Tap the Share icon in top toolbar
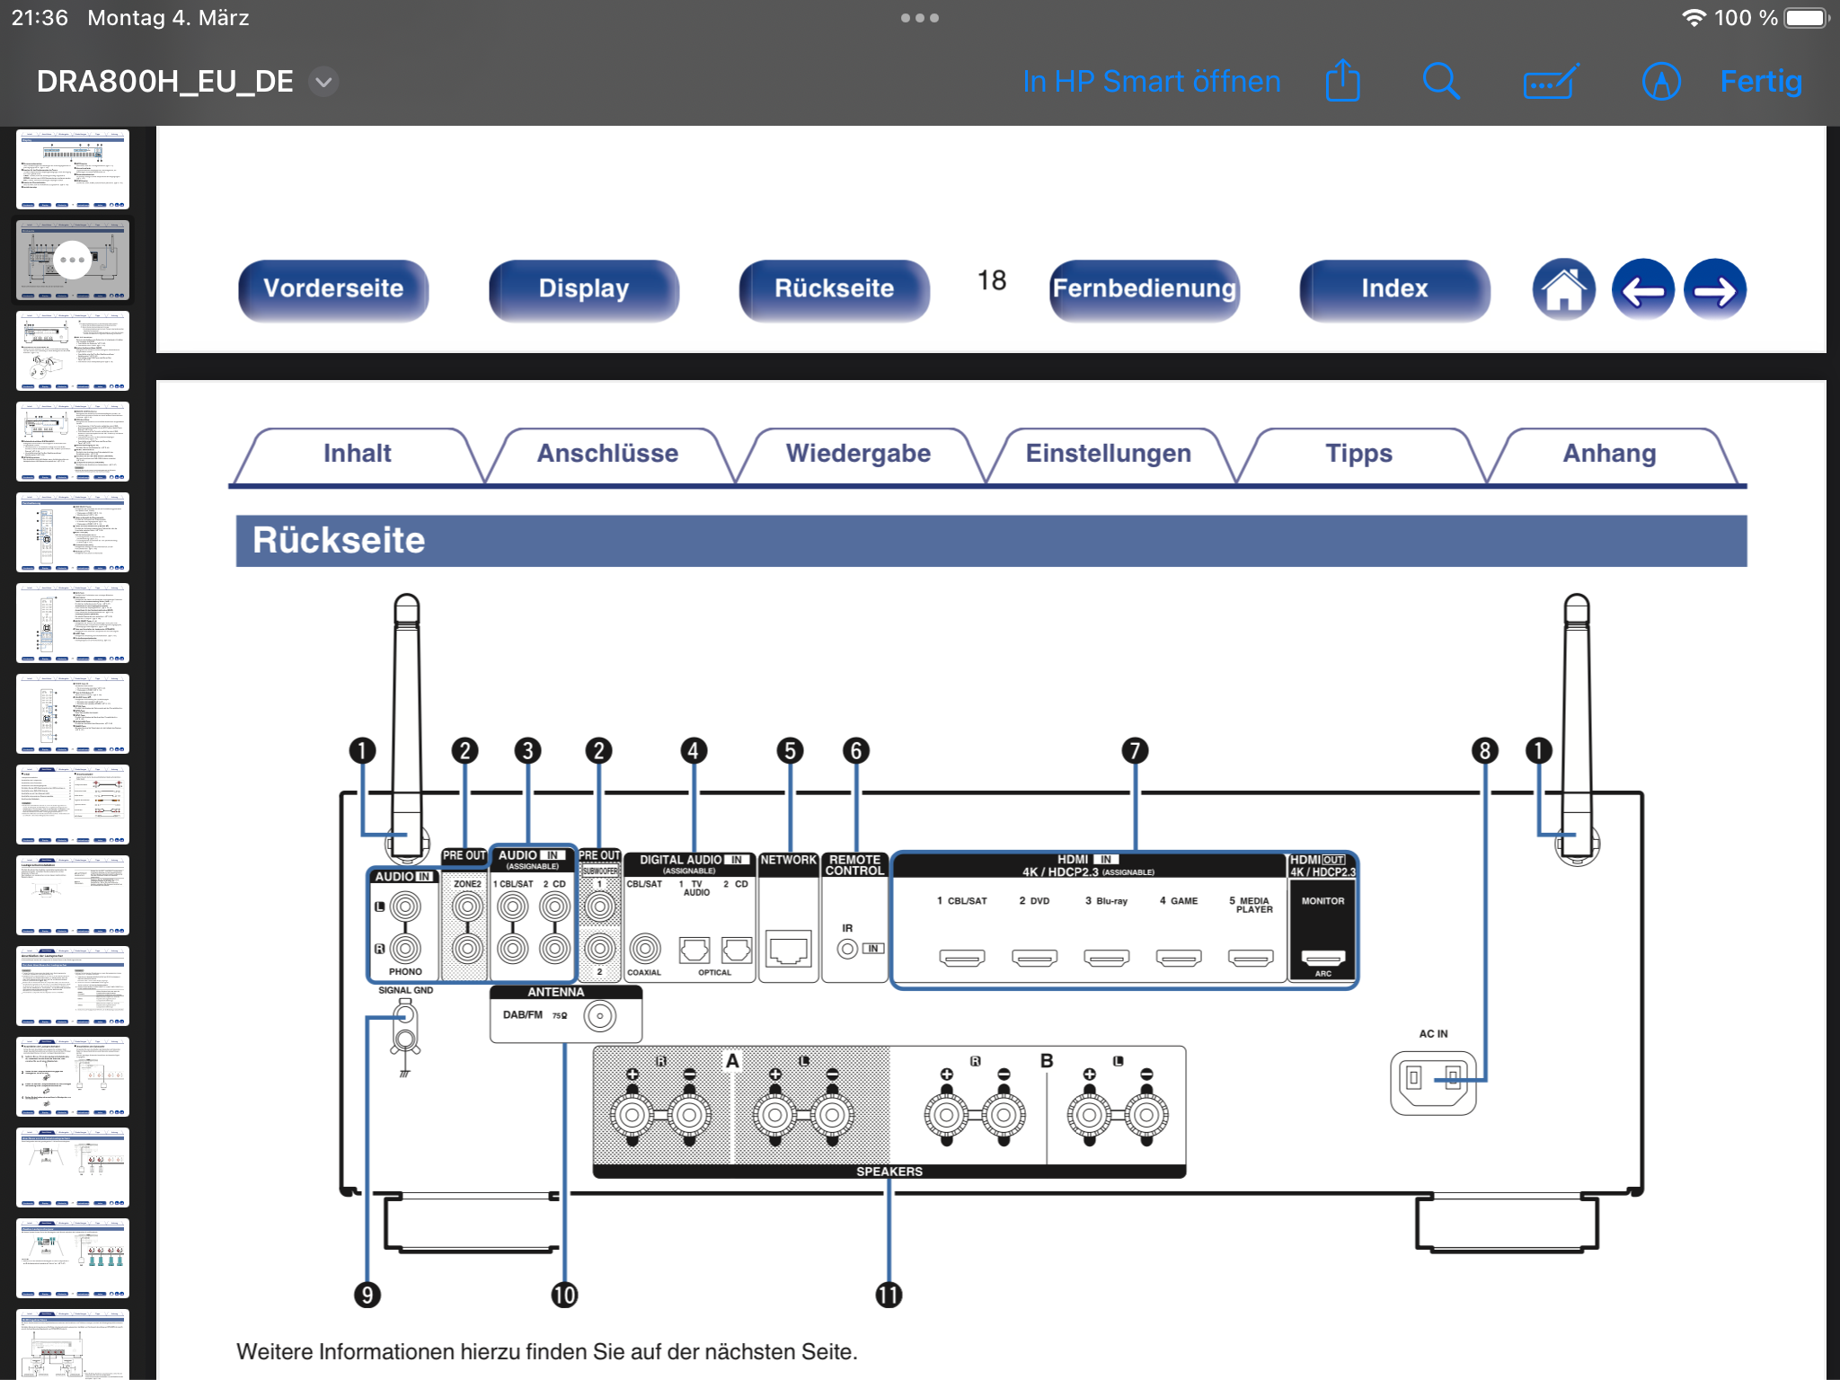1840x1380 pixels. point(1343,81)
